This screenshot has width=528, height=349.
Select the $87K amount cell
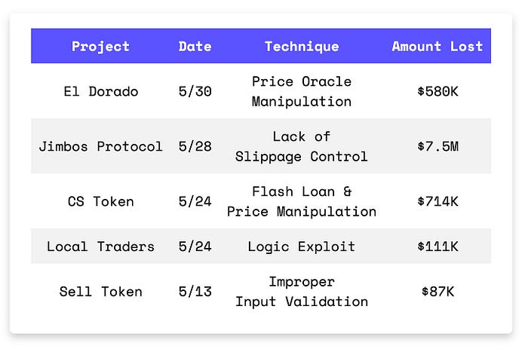point(437,292)
